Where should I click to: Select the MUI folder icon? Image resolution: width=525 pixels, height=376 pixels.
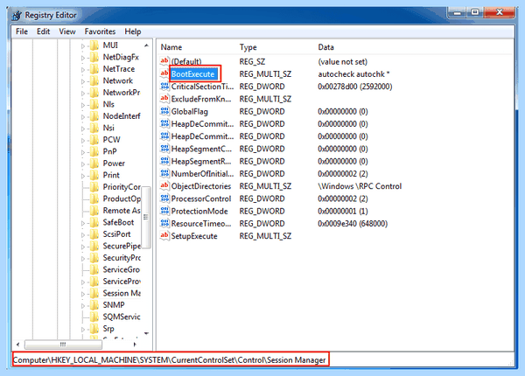pyautogui.click(x=94, y=45)
